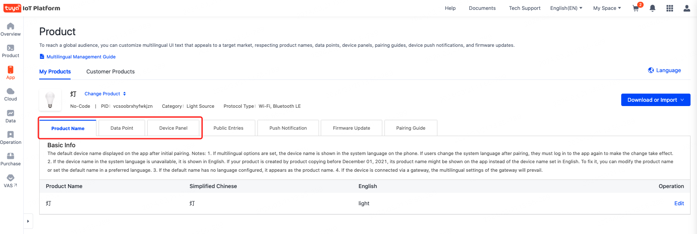Open the Purchase sidebar icon
The height and width of the screenshot is (234, 697).
point(11,156)
